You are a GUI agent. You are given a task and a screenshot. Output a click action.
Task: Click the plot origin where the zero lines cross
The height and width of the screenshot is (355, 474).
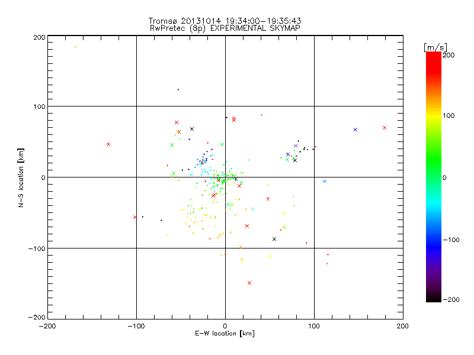click(225, 177)
